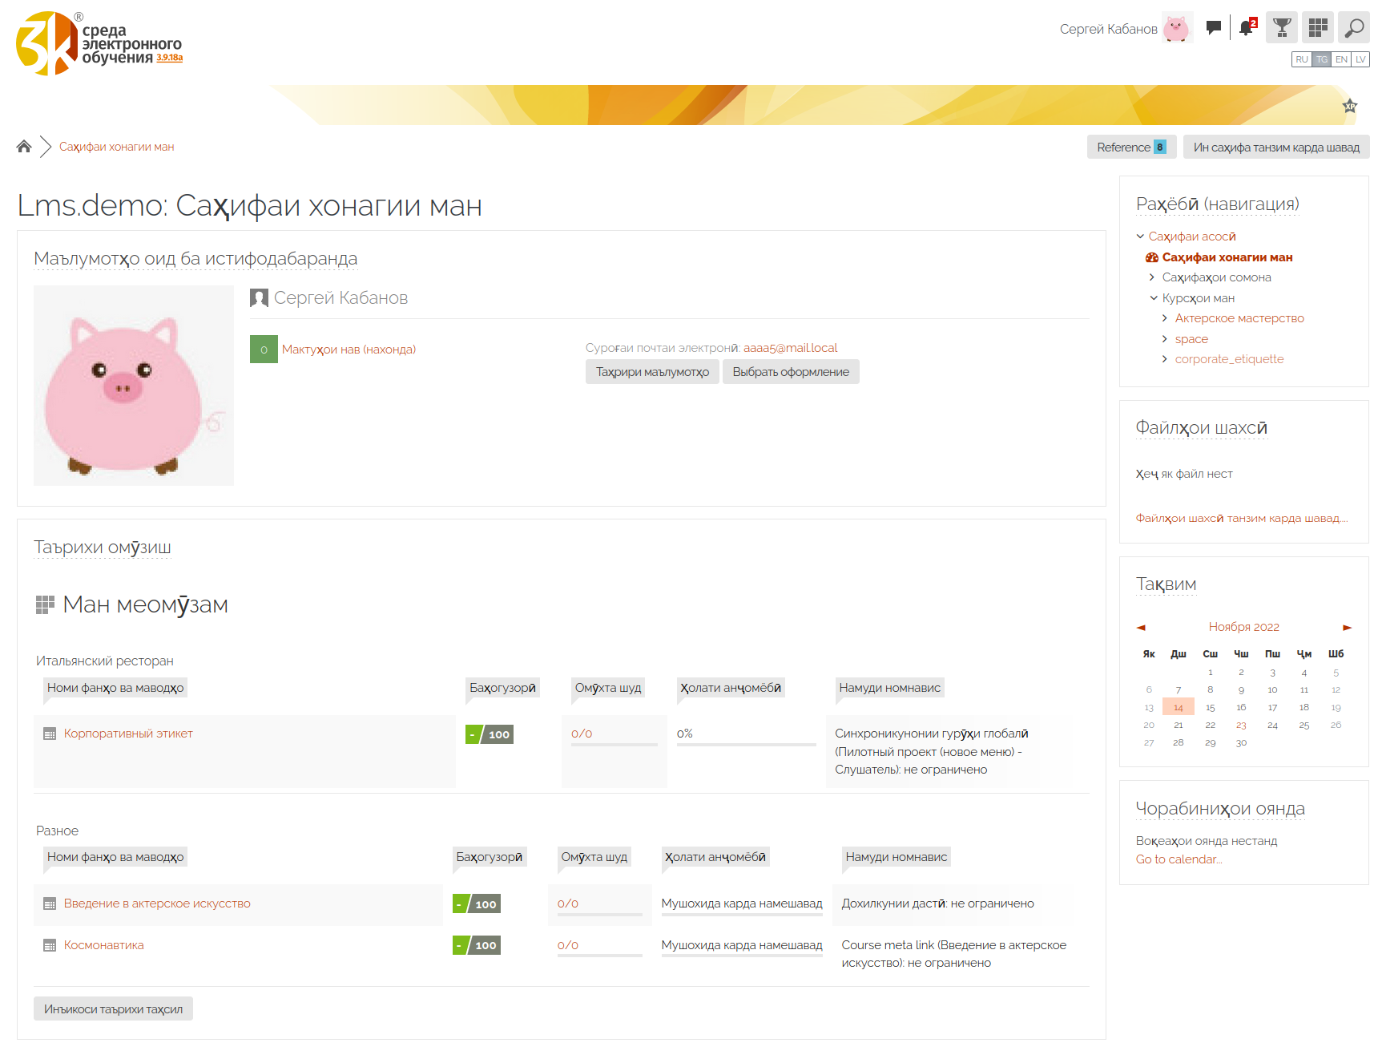Select day 14 in the calendar

coord(1179,707)
